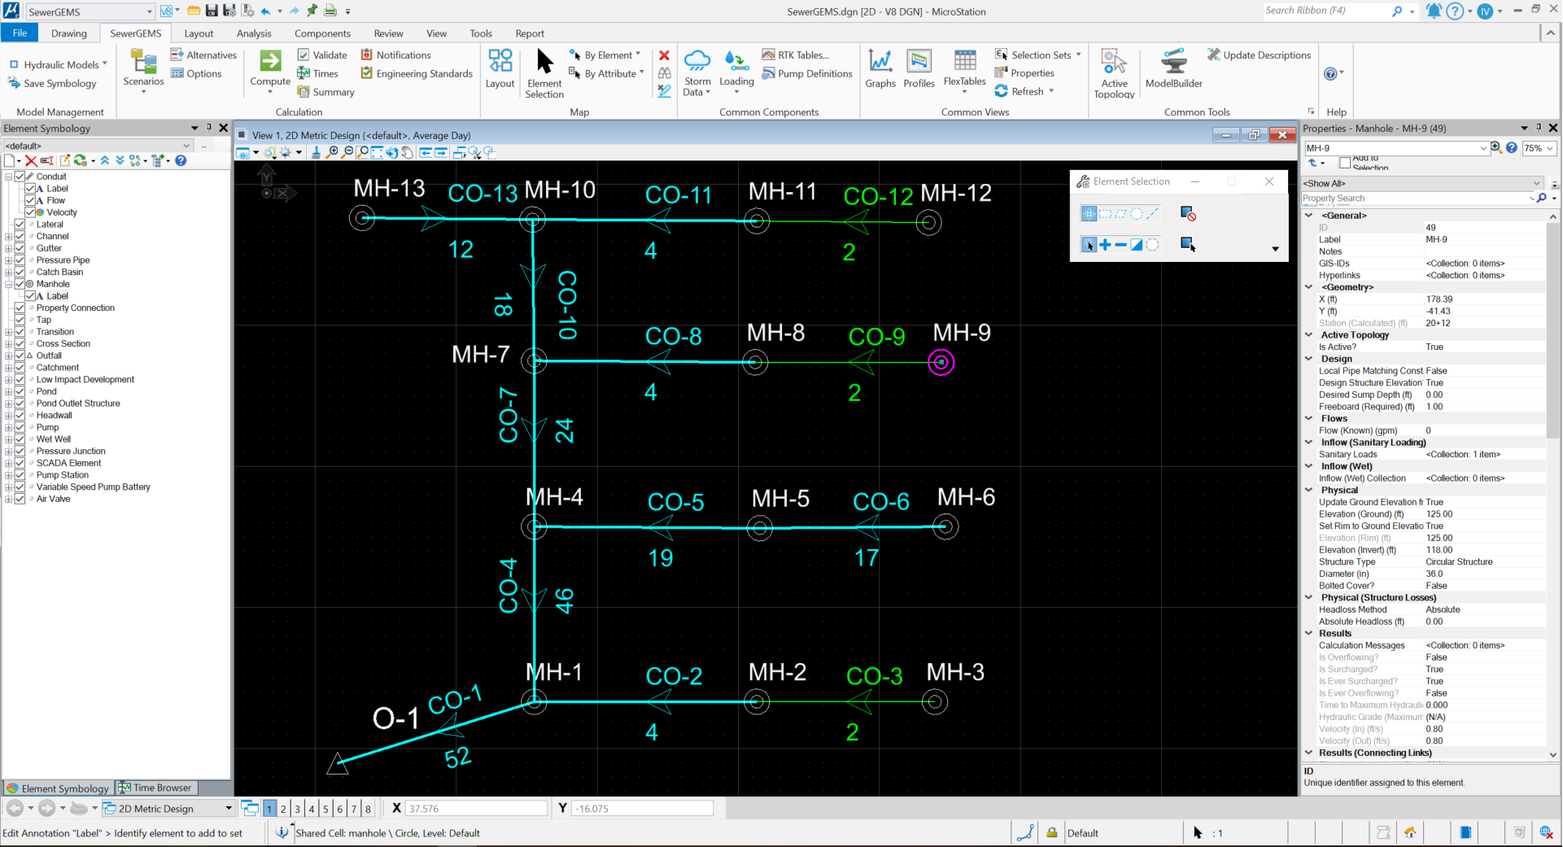1563x847 pixels.
Task: Click the red X delete icon in Map group
Action: pos(664,55)
